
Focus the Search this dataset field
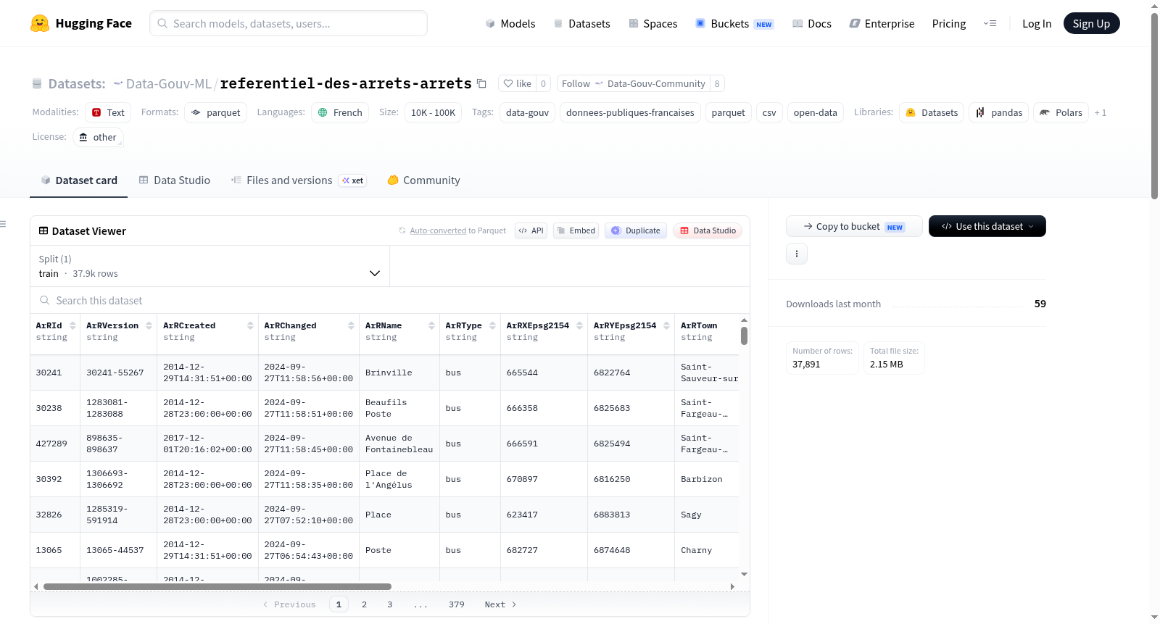(x=390, y=300)
